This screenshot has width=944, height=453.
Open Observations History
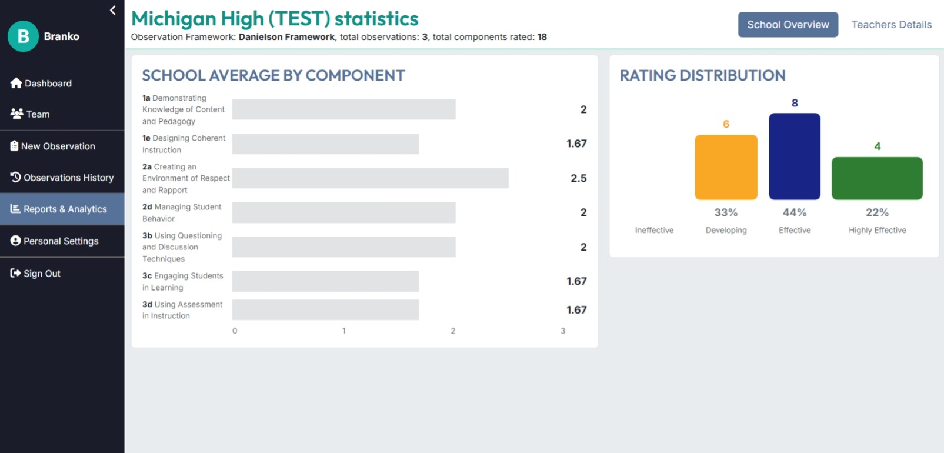point(62,177)
